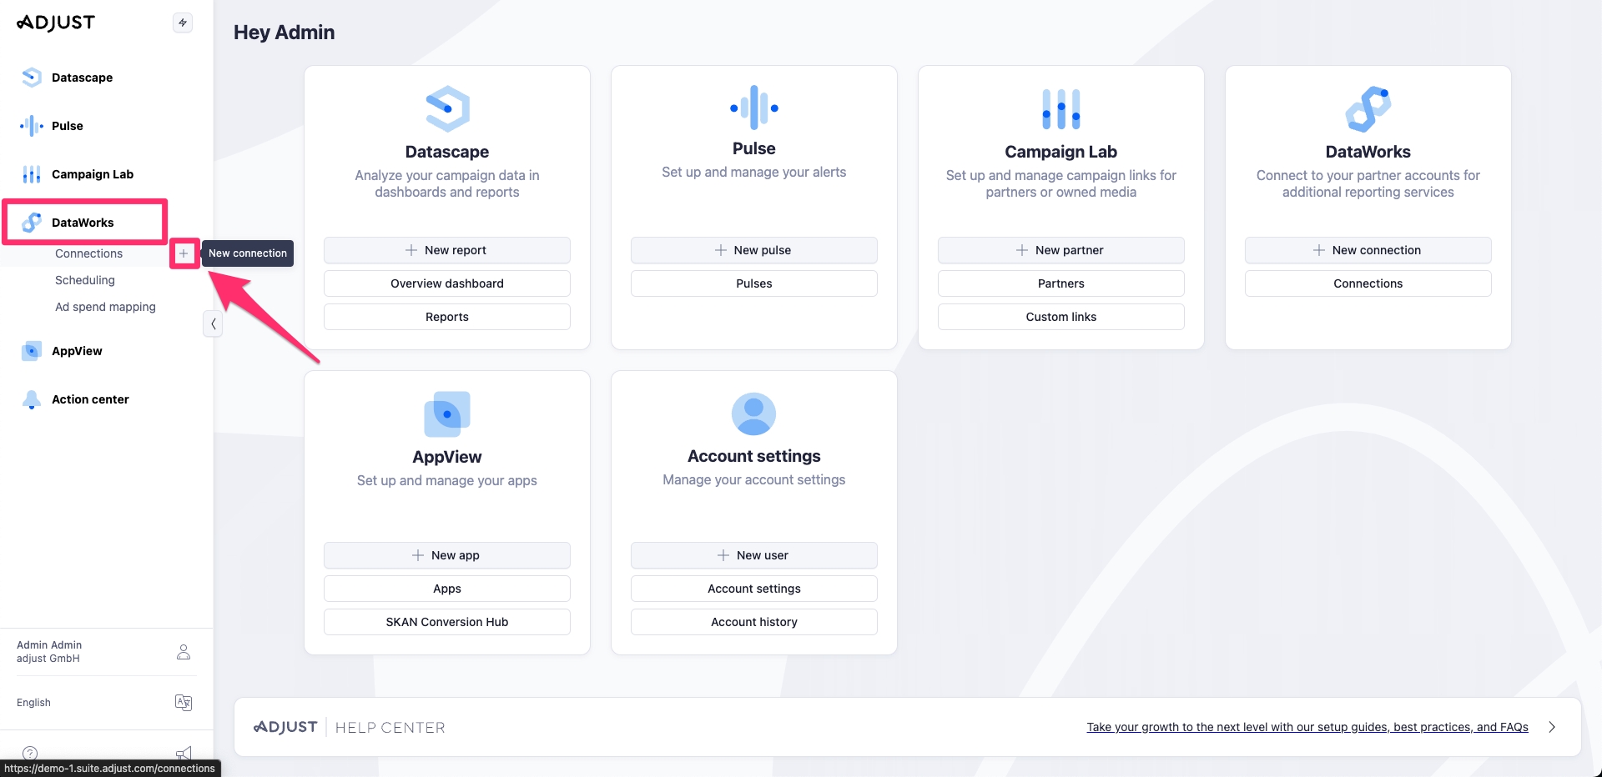This screenshot has height=777, width=1602.
Task: Click the user profile icon for Admin Admin
Action: [184, 652]
